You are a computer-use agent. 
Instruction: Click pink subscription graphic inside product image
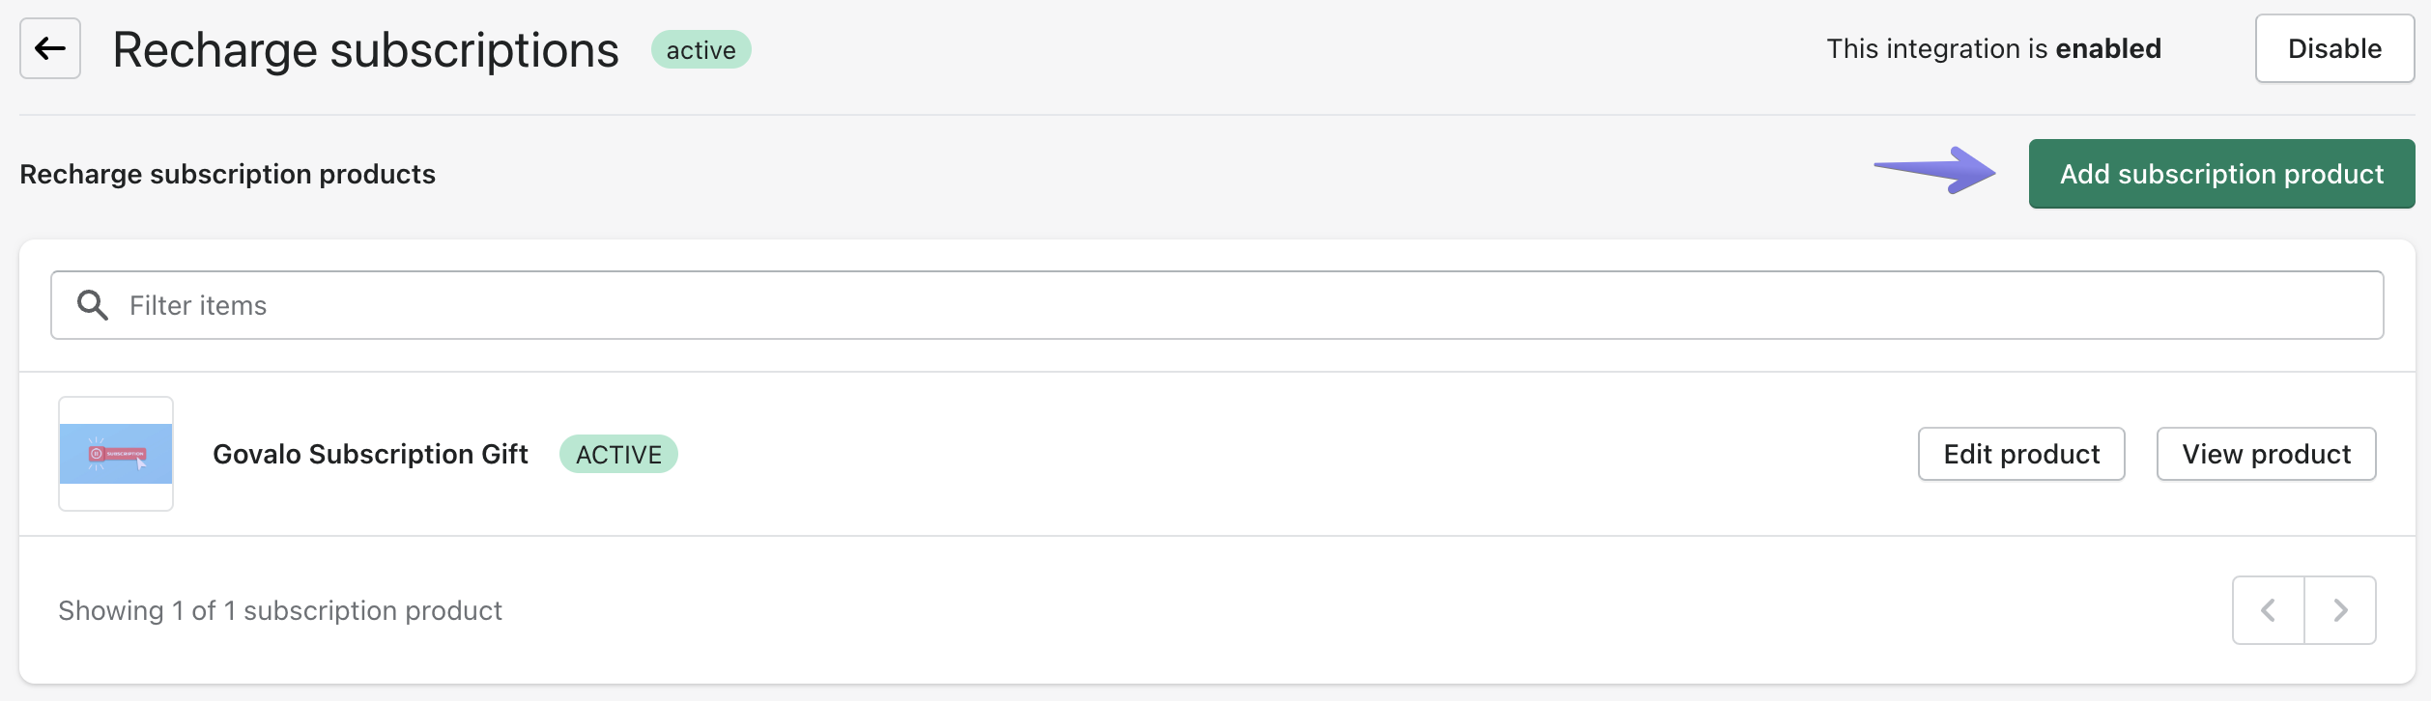[x=117, y=453]
